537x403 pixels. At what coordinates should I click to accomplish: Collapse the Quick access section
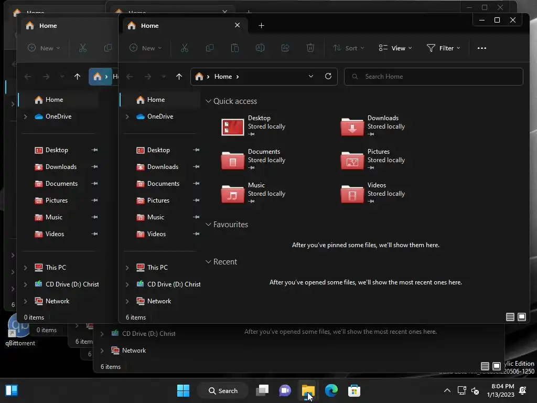pos(208,101)
